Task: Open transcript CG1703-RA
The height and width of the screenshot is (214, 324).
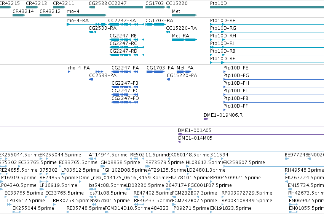Action: (x=156, y=24)
